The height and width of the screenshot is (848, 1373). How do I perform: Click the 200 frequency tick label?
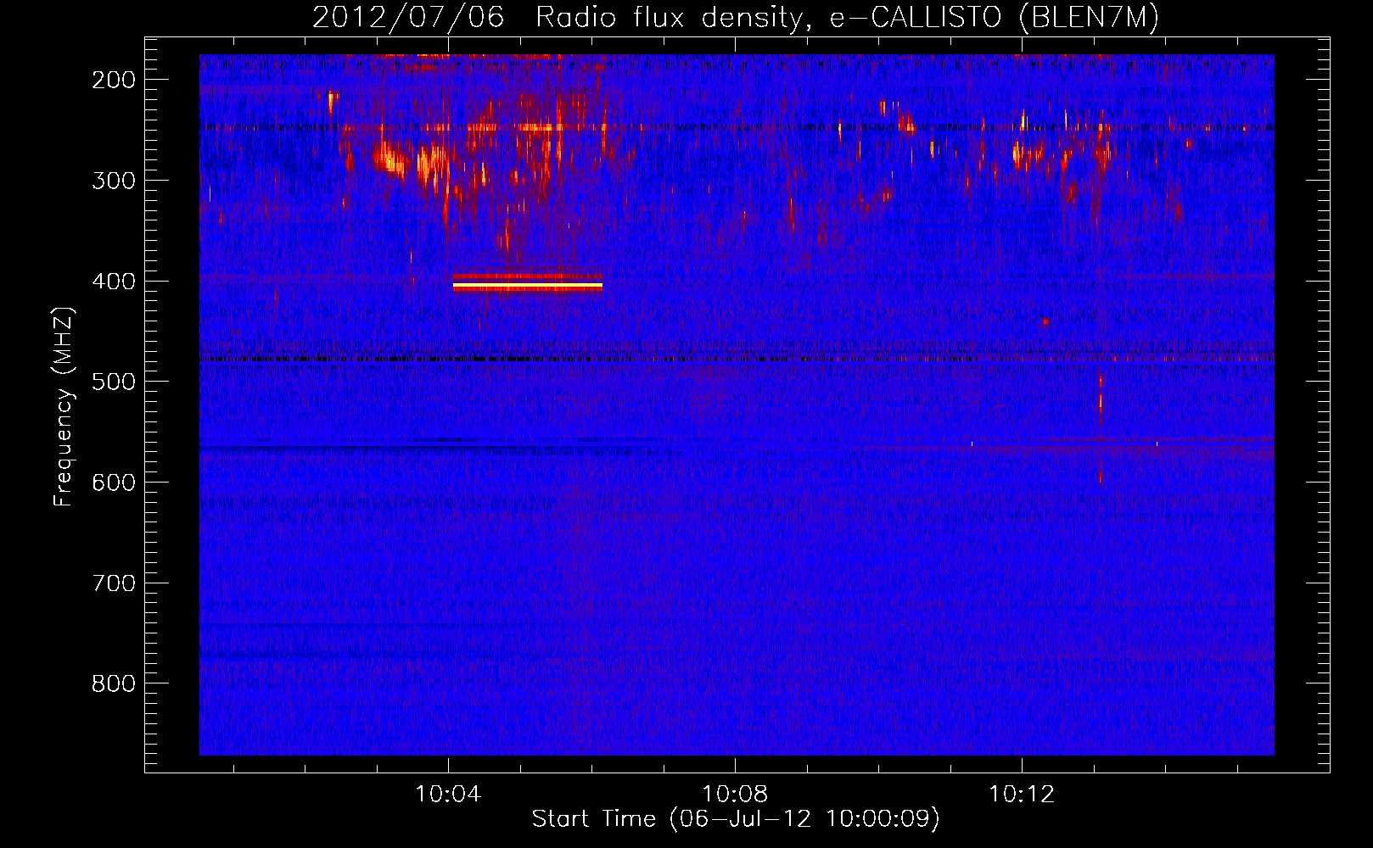click(x=114, y=80)
